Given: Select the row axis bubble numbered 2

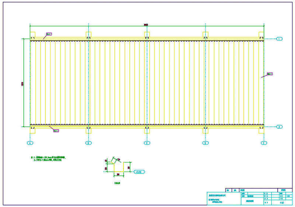Looking at the screenshot, I should click(x=279, y=127).
